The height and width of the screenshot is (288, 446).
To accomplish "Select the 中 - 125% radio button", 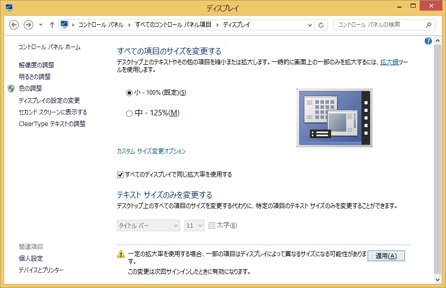I will click(129, 113).
